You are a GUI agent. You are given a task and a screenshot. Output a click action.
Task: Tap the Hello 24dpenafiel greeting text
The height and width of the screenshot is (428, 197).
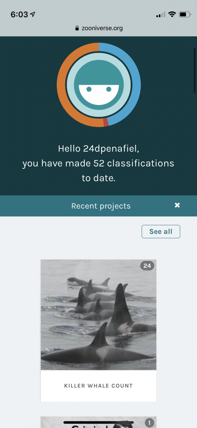(x=98, y=148)
